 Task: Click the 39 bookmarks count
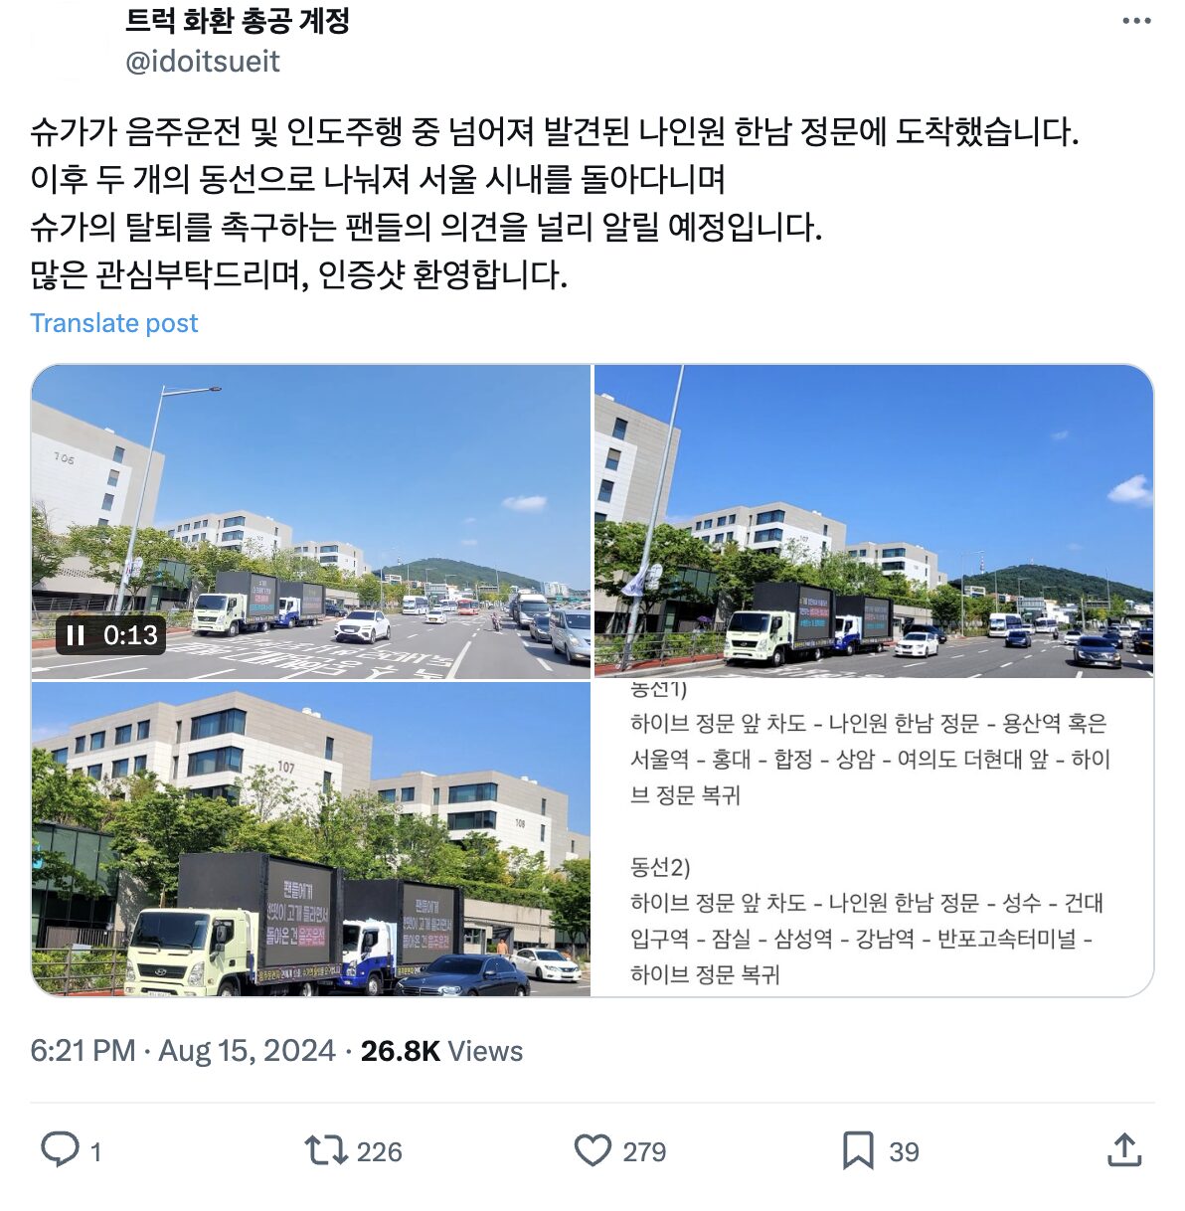(904, 1151)
